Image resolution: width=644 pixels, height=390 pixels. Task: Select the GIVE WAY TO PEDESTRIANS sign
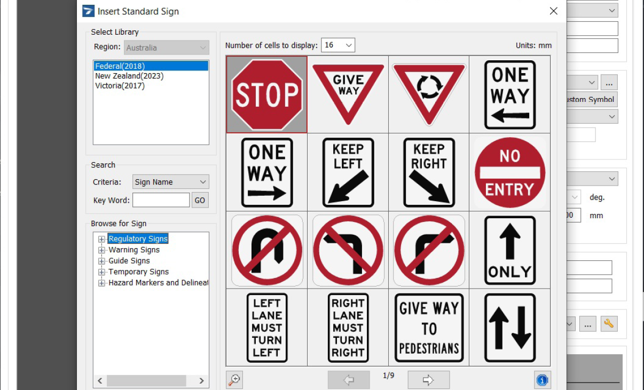pos(428,327)
